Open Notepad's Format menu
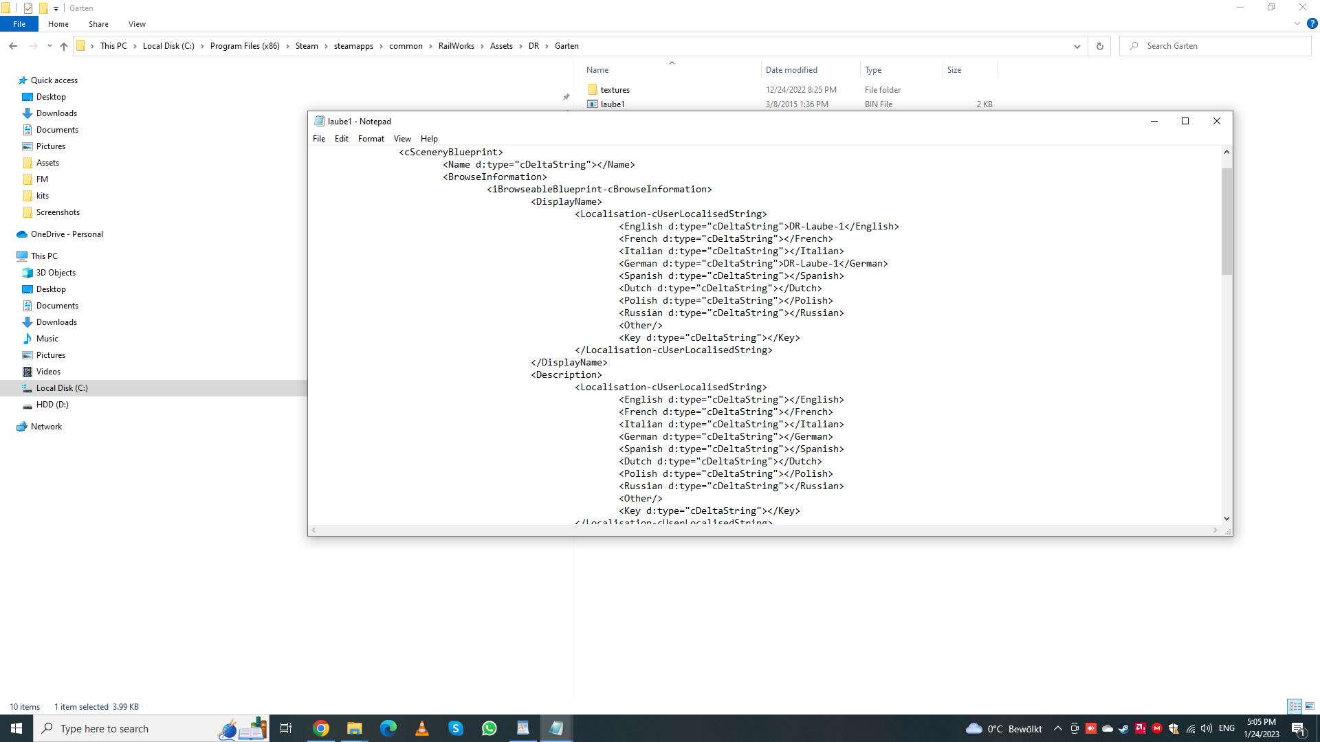This screenshot has height=742, width=1320. 371,139
